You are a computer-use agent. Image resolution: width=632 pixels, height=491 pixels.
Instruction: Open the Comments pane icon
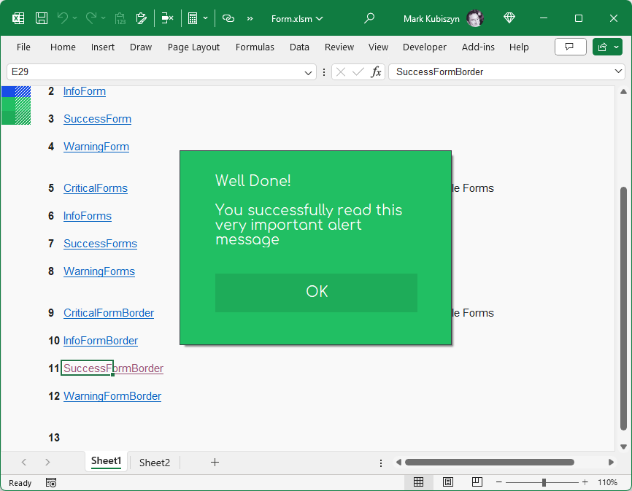point(570,47)
